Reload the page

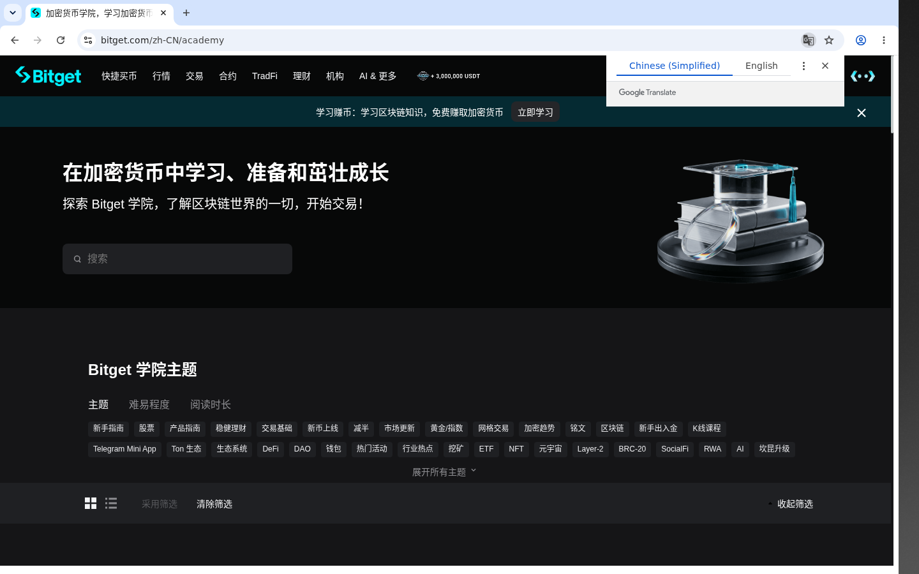[61, 40]
